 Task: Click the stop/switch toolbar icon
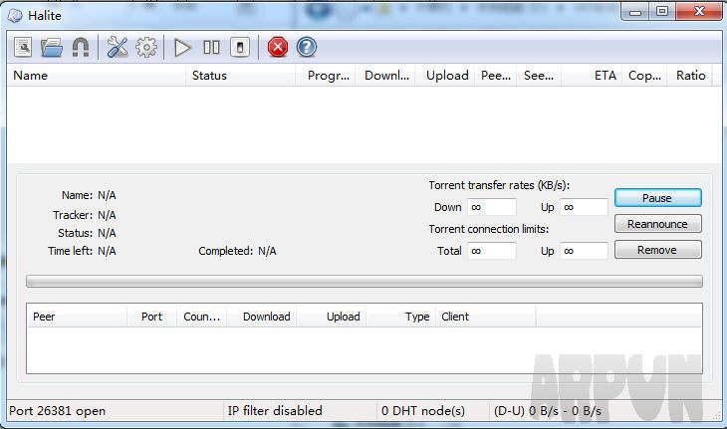coord(240,47)
